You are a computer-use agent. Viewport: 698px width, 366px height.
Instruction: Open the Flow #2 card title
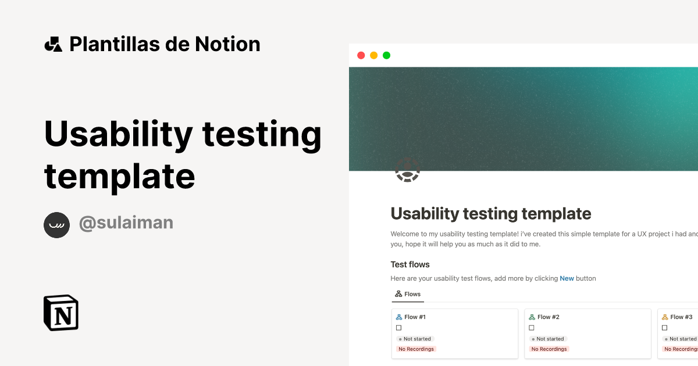[547, 317]
